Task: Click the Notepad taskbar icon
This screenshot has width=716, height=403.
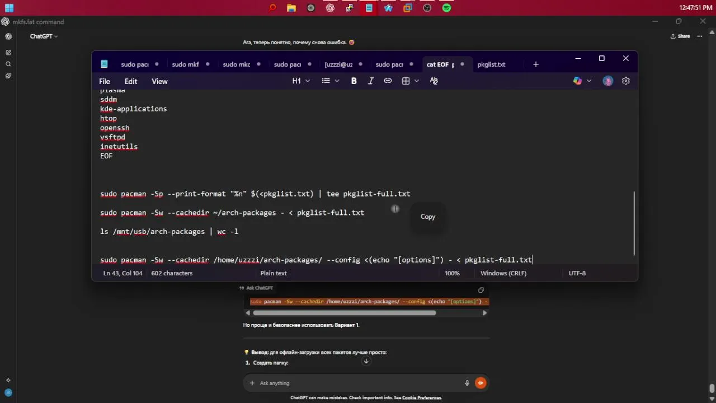Action: point(369,8)
